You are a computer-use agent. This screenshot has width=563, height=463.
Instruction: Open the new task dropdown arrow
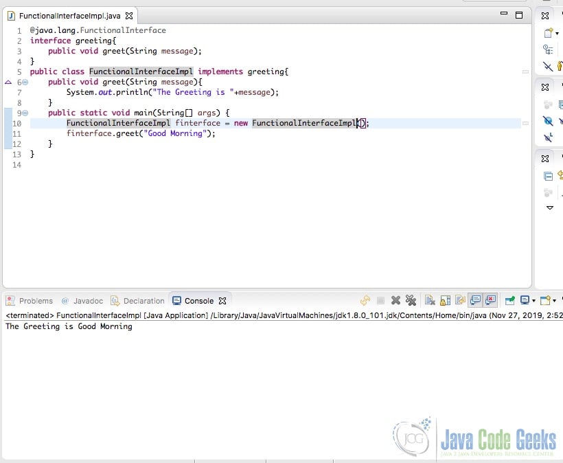557,34
